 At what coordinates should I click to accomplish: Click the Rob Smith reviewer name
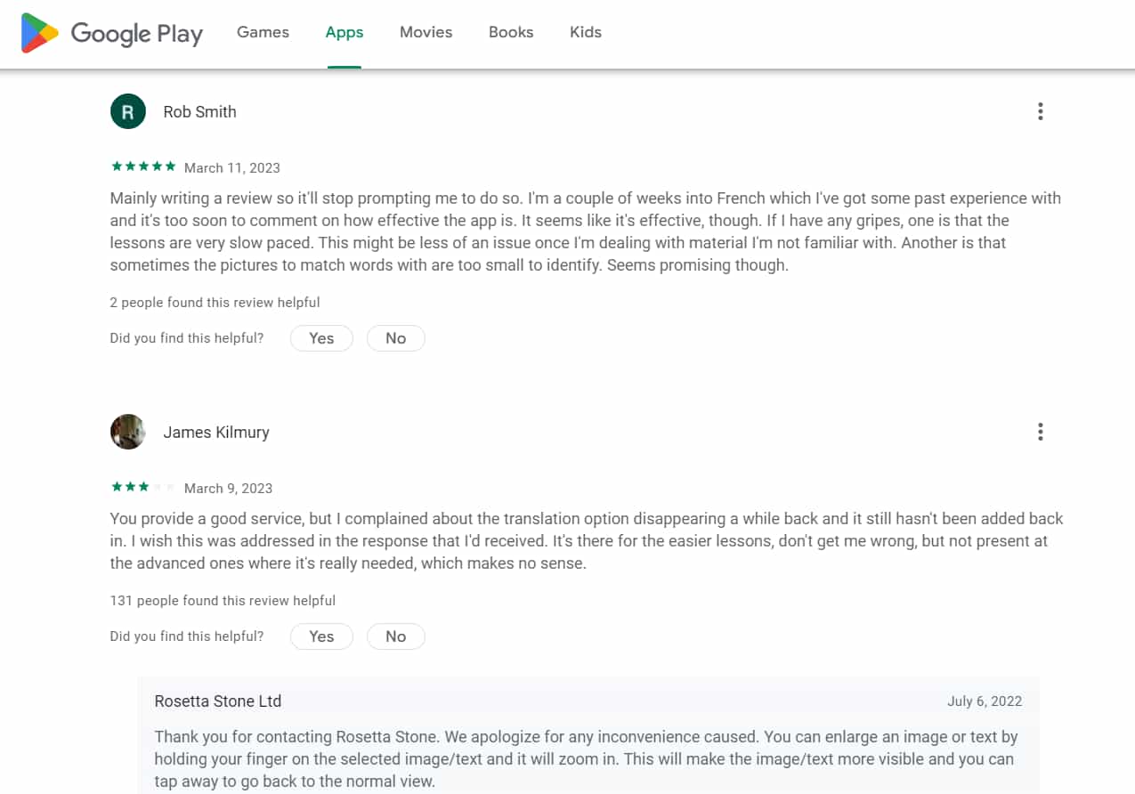pos(200,111)
